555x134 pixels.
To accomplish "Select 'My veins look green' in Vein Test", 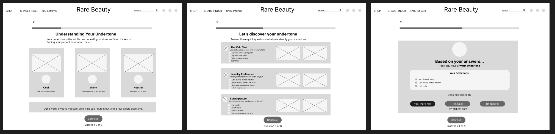I will coord(230,55).
